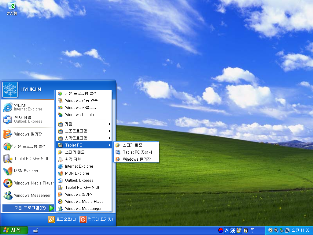Click the Korean language indicator in the language bar

click(221, 230)
